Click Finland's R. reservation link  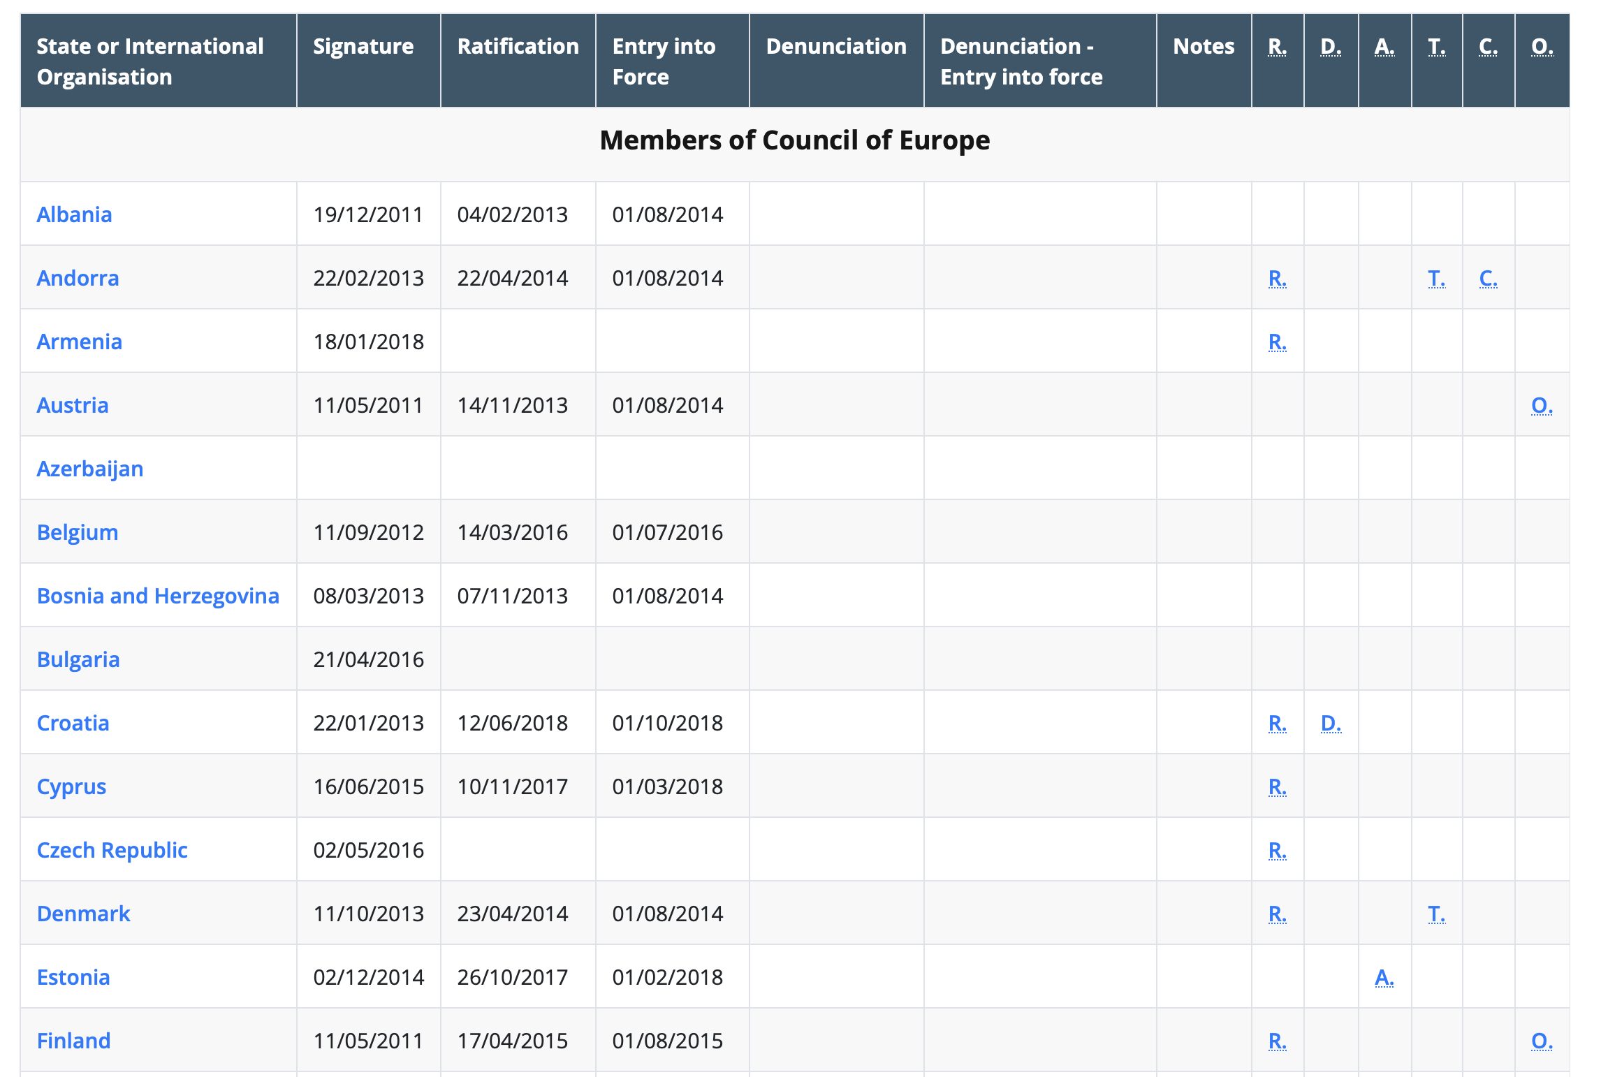tap(1277, 1041)
